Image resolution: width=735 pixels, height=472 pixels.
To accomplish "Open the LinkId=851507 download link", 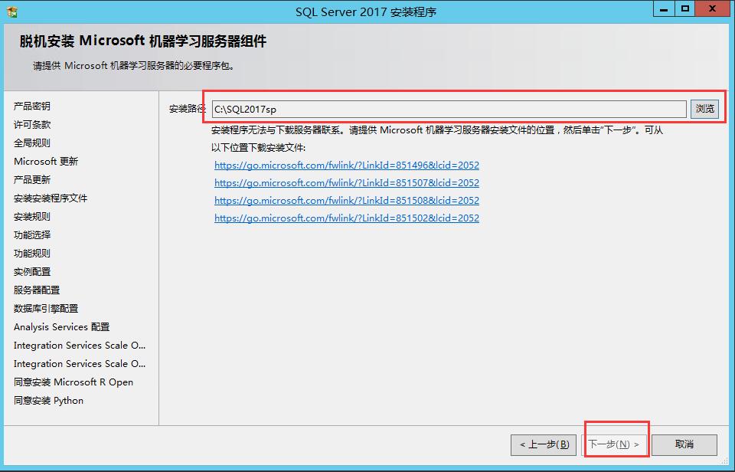I will 346,182.
